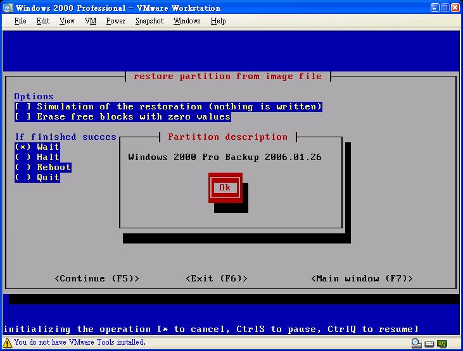This screenshot has height=351, width=463.
Task: Click the CD-ROM device icon in status bar
Action: [x=416, y=343]
